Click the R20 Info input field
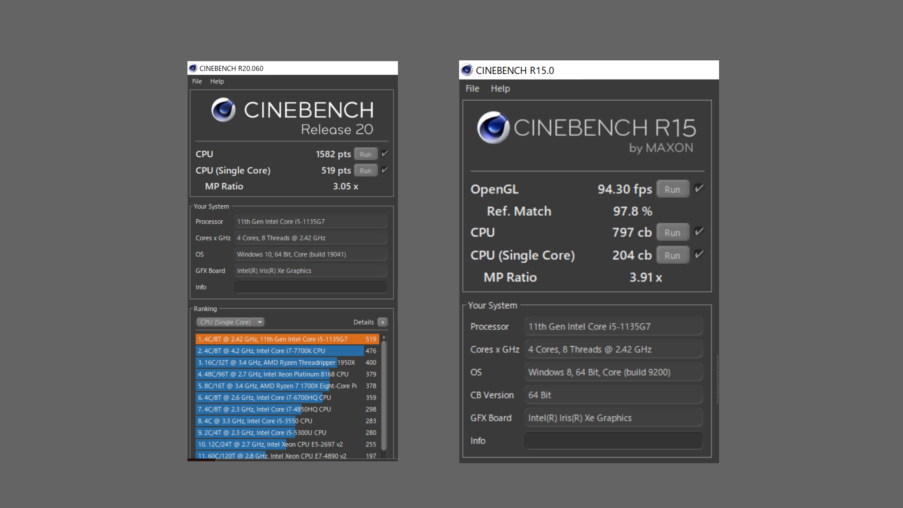Image resolution: width=903 pixels, height=508 pixels. click(x=310, y=287)
